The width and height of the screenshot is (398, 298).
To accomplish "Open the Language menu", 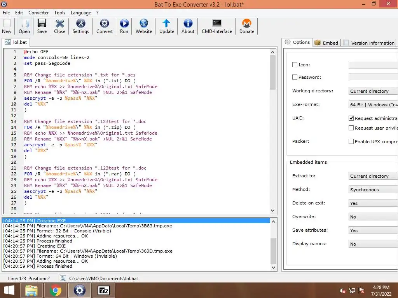I will (81, 13).
